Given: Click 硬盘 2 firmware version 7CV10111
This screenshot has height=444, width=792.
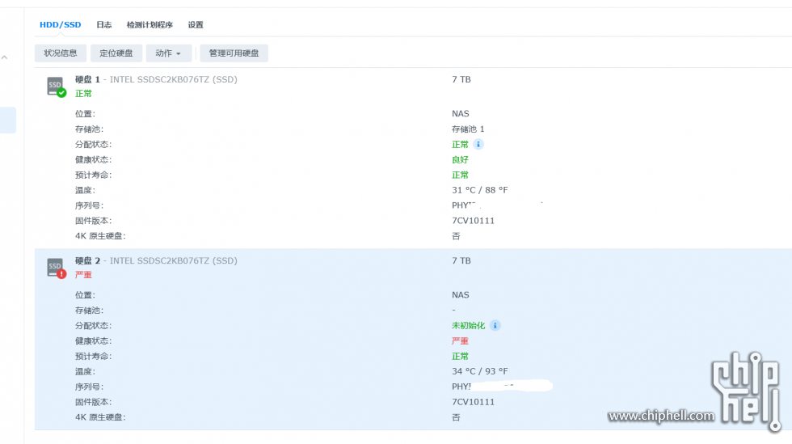Looking at the screenshot, I should point(474,402).
